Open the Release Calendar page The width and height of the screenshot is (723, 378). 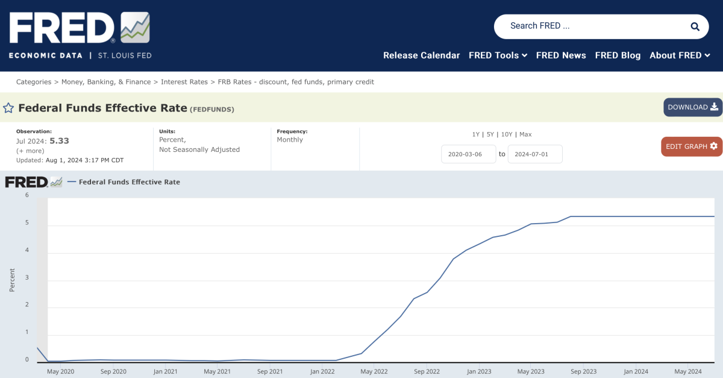coord(421,55)
